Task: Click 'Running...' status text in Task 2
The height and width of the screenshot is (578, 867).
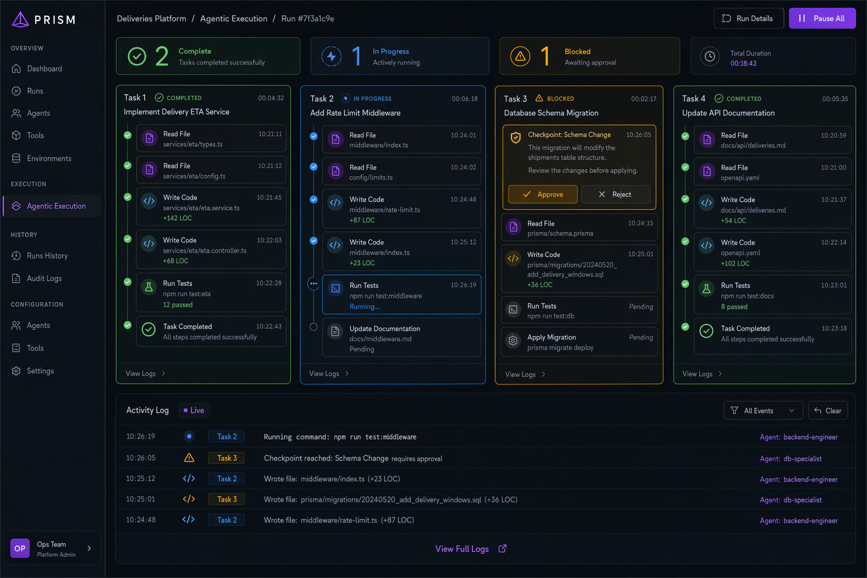Action: pos(364,306)
